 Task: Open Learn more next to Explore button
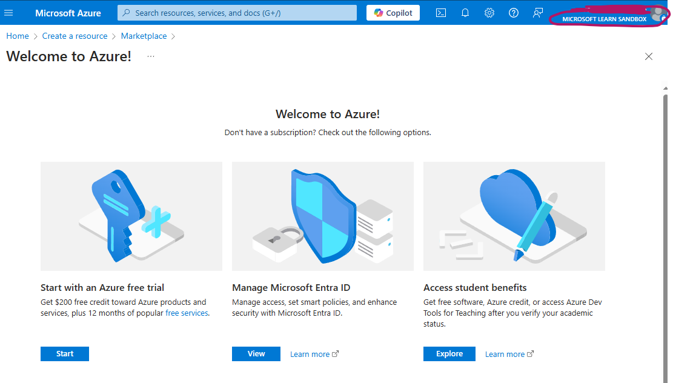[509, 355]
